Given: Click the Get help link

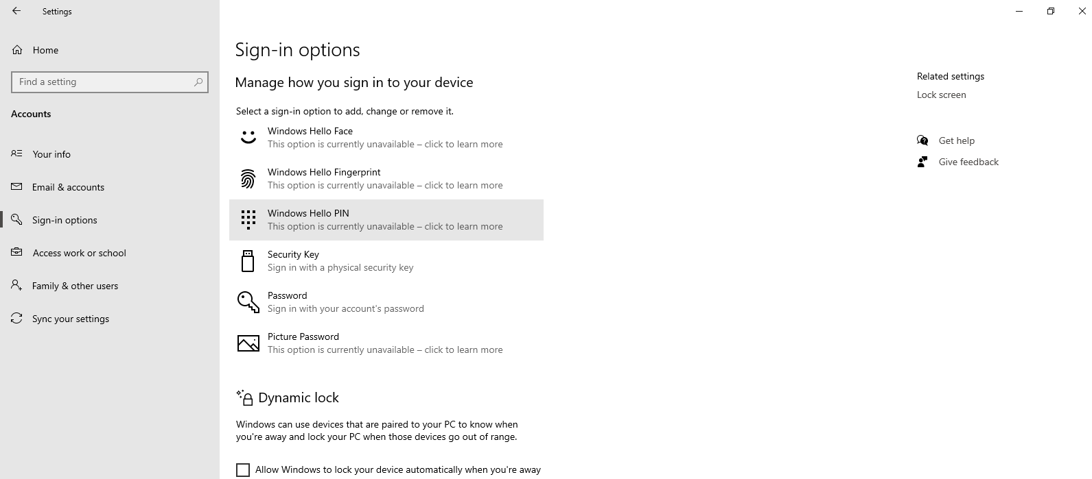Looking at the screenshot, I should pos(956,140).
